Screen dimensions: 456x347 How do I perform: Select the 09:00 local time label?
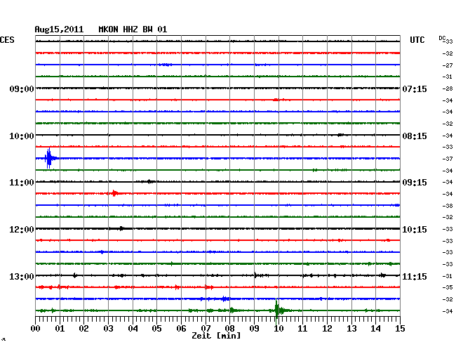coord(22,89)
